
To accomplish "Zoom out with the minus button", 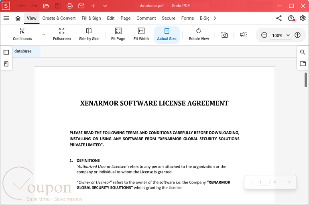I will 264,35.
